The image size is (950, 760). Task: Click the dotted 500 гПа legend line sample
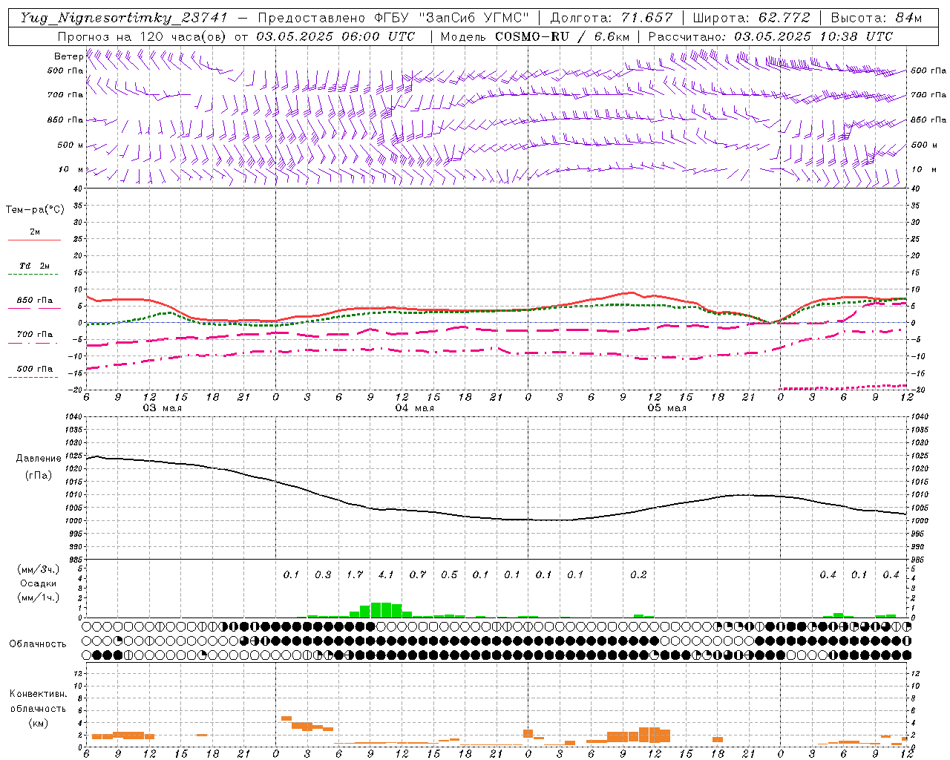(x=33, y=378)
